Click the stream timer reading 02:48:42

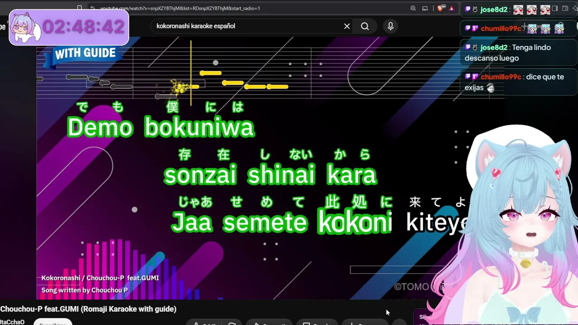(83, 27)
